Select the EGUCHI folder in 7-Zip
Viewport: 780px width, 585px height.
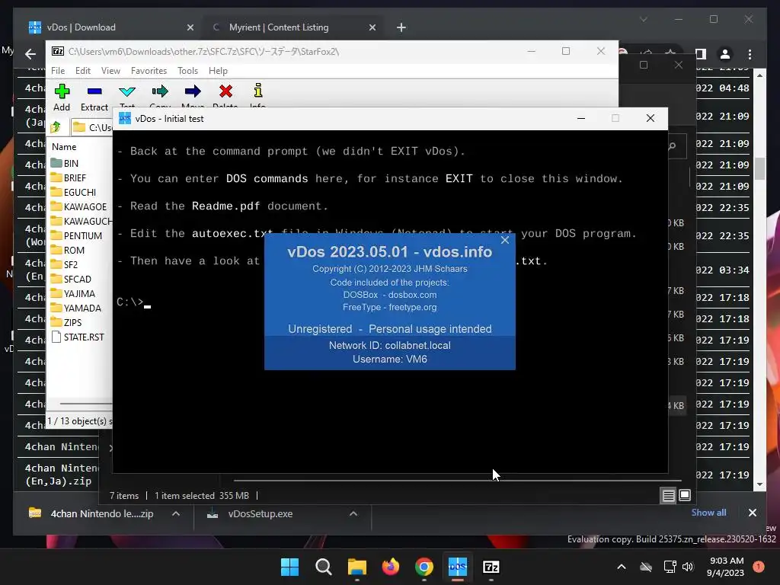click(x=74, y=192)
